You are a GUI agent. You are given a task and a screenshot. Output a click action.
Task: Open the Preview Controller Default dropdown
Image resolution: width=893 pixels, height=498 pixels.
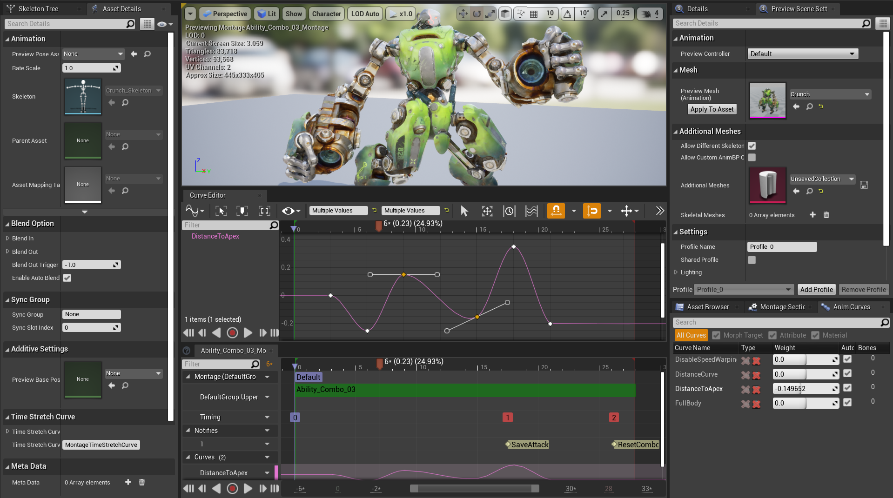(x=802, y=54)
